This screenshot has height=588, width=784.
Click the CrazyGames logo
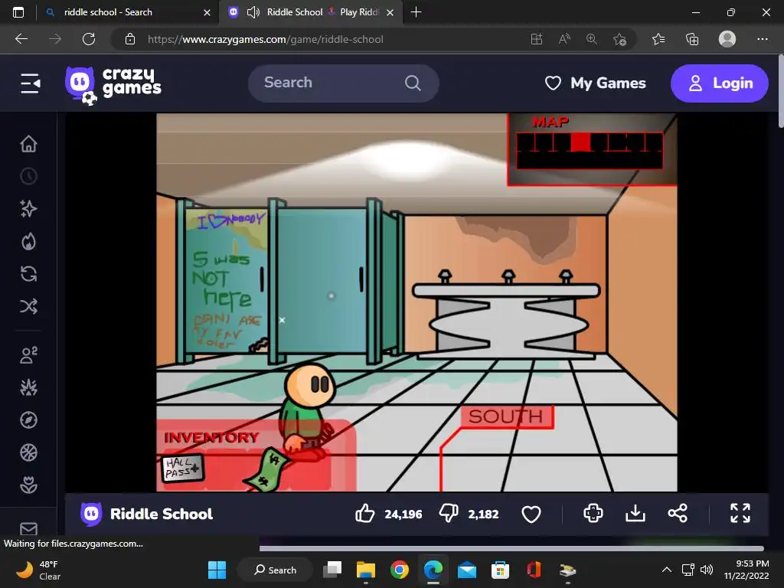click(x=113, y=84)
